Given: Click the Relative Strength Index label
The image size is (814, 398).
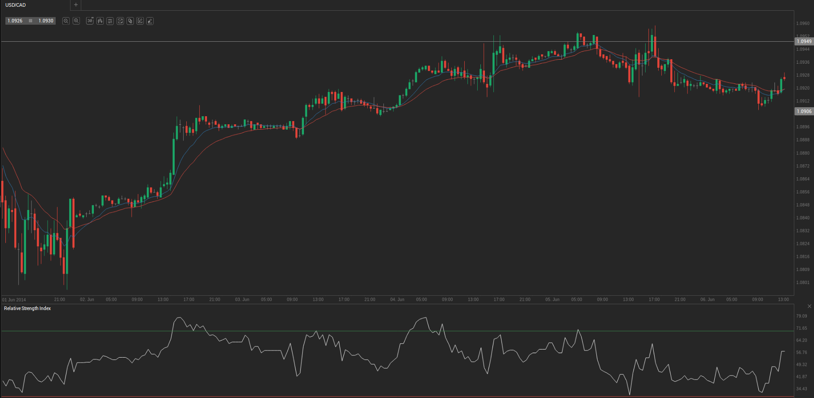Looking at the screenshot, I should click(27, 309).
